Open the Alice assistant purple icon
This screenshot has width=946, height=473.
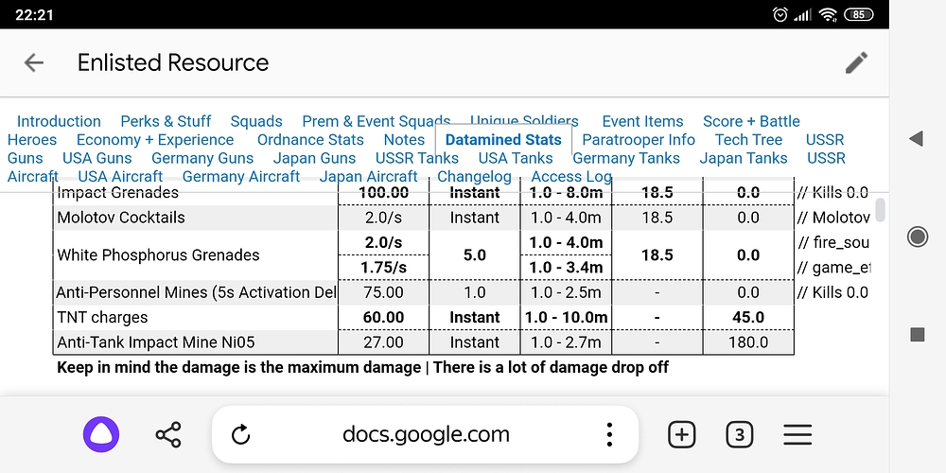[101, 434]
